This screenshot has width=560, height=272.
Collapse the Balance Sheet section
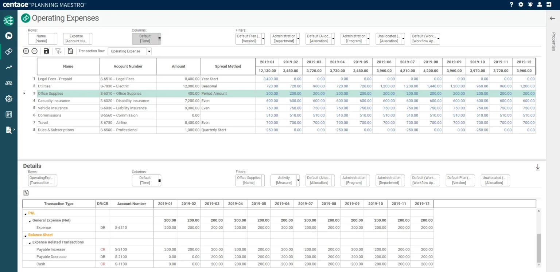pos(25,235)
